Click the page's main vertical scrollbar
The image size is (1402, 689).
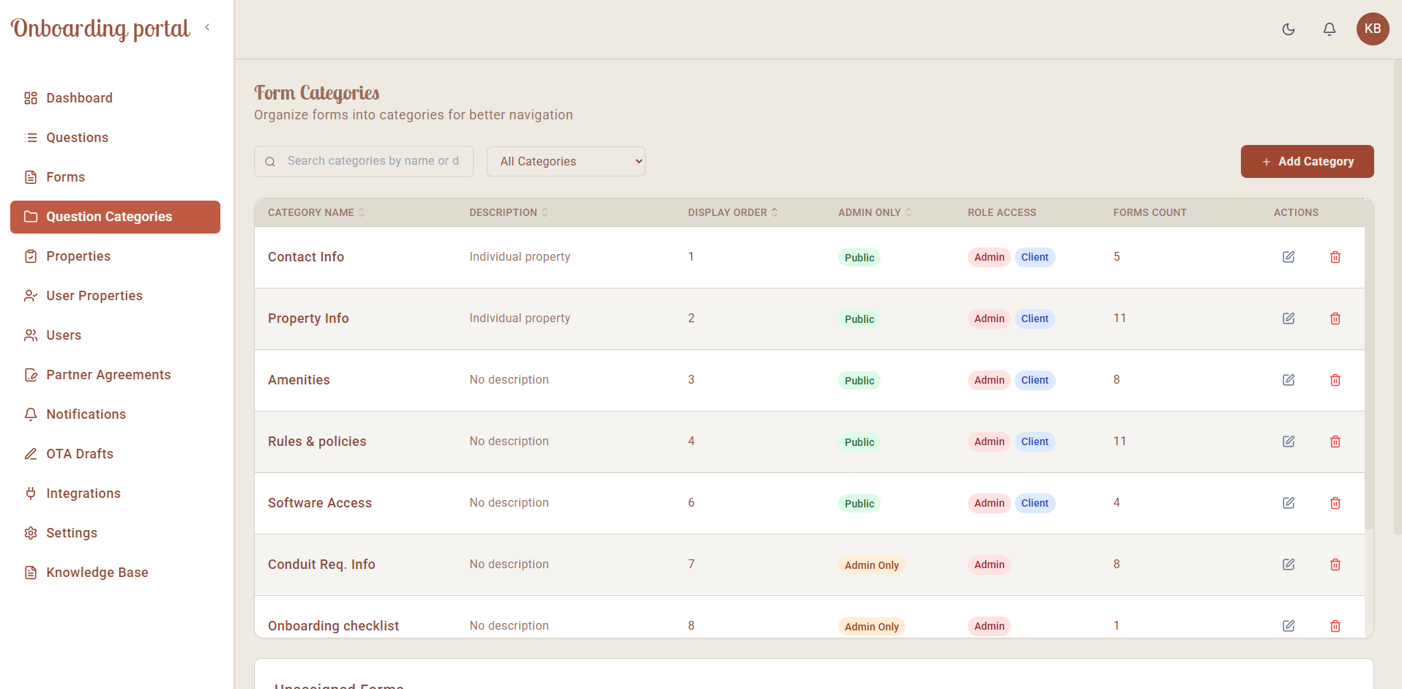1398,297
